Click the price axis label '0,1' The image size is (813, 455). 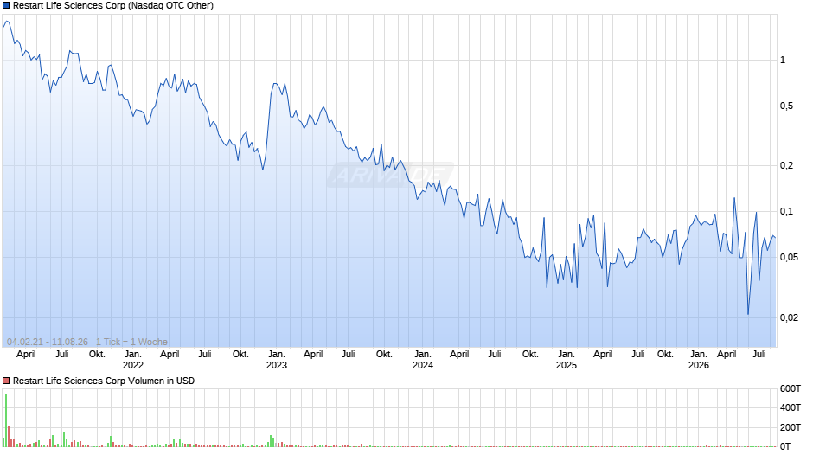(786, 211)
